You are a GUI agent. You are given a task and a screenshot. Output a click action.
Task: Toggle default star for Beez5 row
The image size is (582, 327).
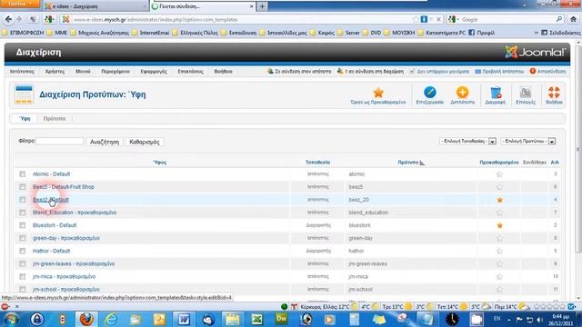pyautogui.click(x=499, y=187)
